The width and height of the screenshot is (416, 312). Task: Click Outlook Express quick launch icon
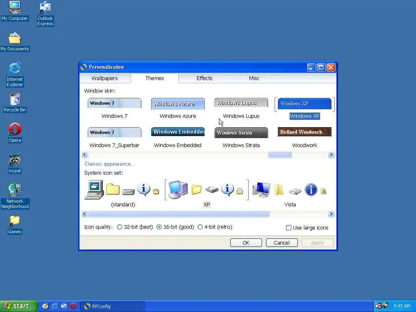(64, 306)
